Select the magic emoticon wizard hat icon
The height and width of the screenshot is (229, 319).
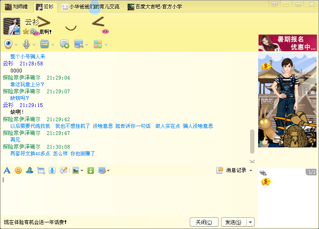30,170
